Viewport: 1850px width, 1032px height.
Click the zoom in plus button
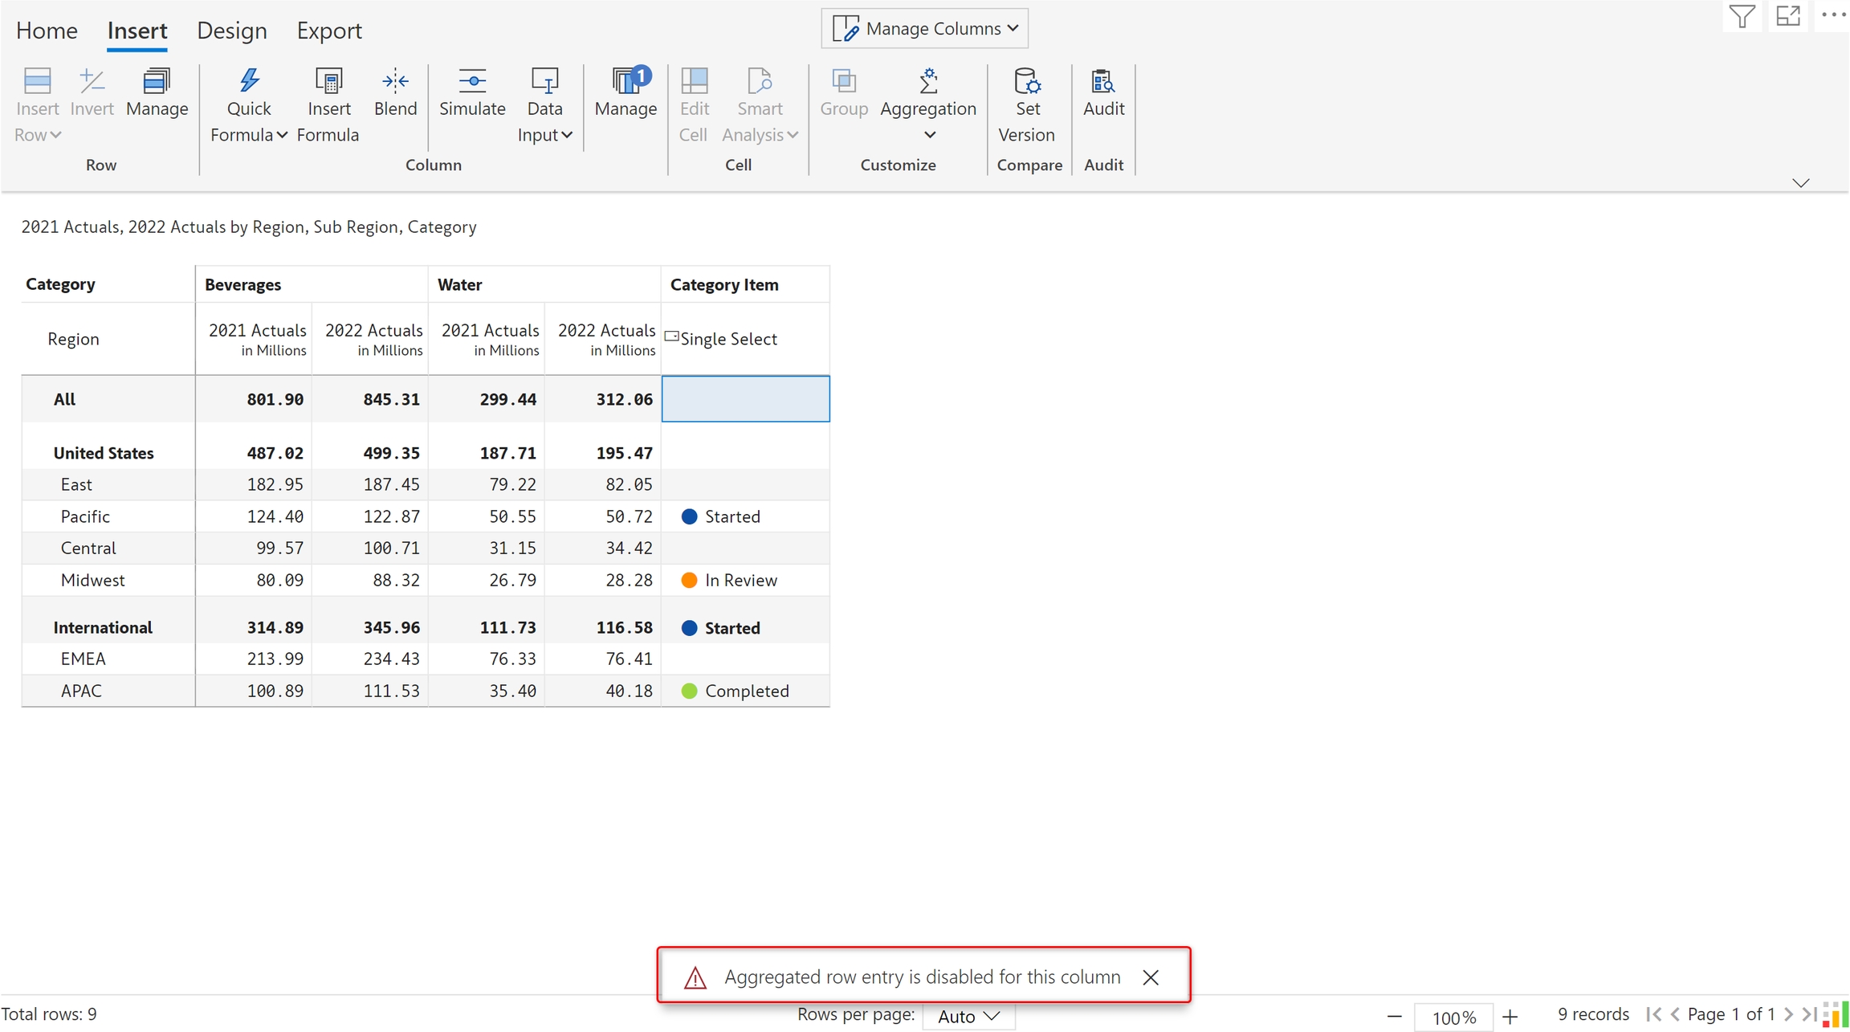click(1510, 1017)
